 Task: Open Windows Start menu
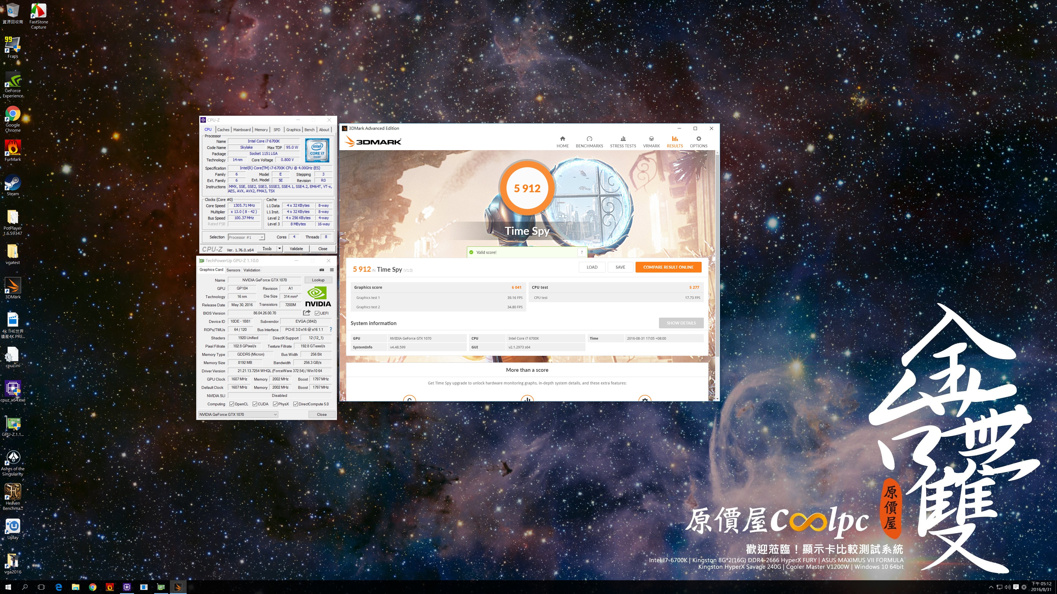pyautogui.click(x=8, y=587)
